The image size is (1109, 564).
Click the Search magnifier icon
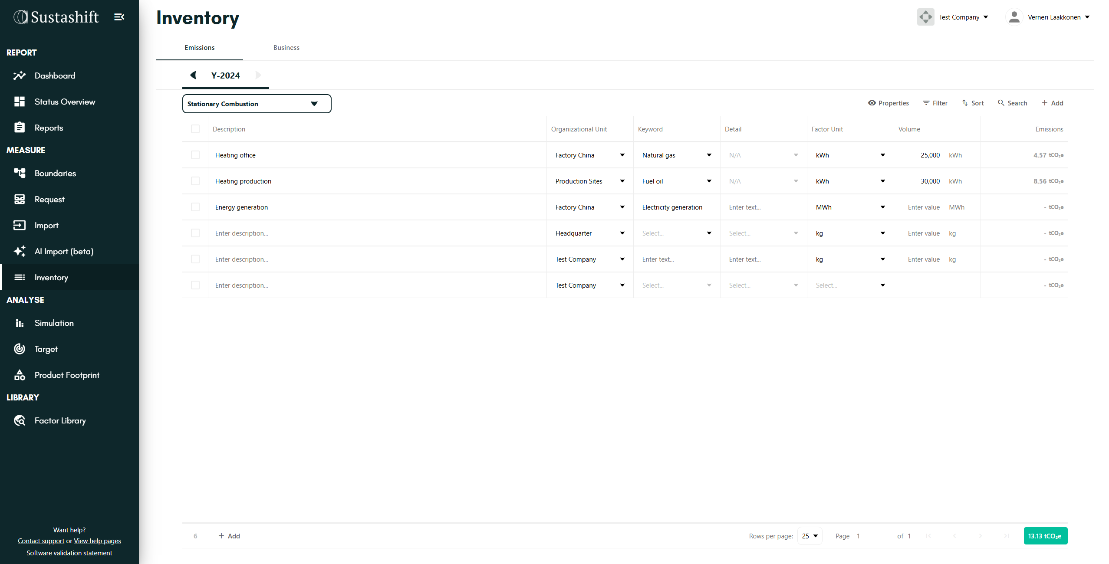tap(1001, 103)
